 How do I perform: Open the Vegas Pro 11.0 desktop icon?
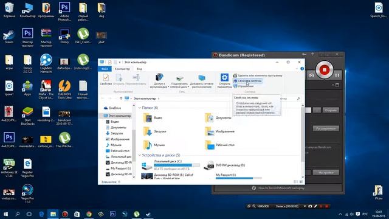click(x=27, y=194)
